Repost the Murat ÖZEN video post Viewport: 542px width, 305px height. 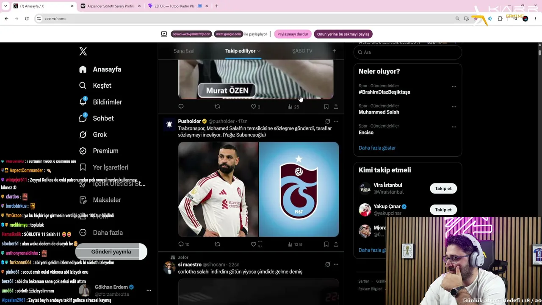(x=217, y=107)
